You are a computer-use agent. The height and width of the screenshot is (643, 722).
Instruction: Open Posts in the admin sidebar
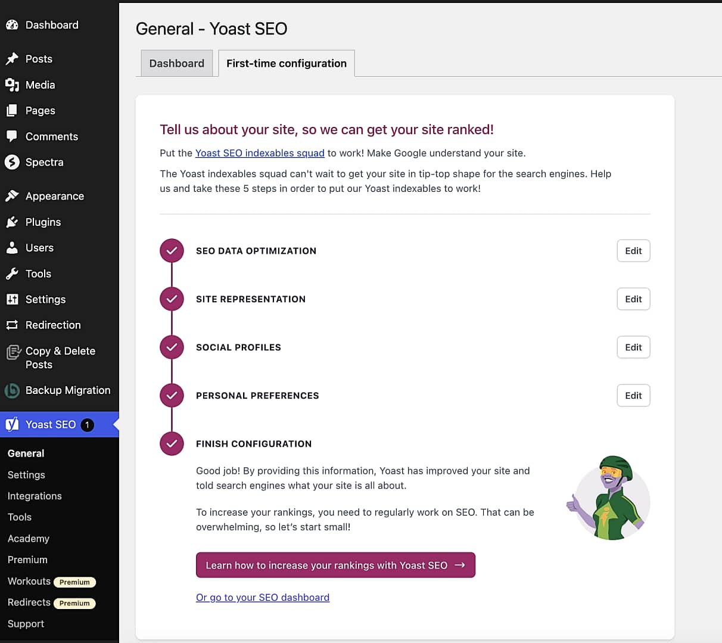(x=39, y=59)
